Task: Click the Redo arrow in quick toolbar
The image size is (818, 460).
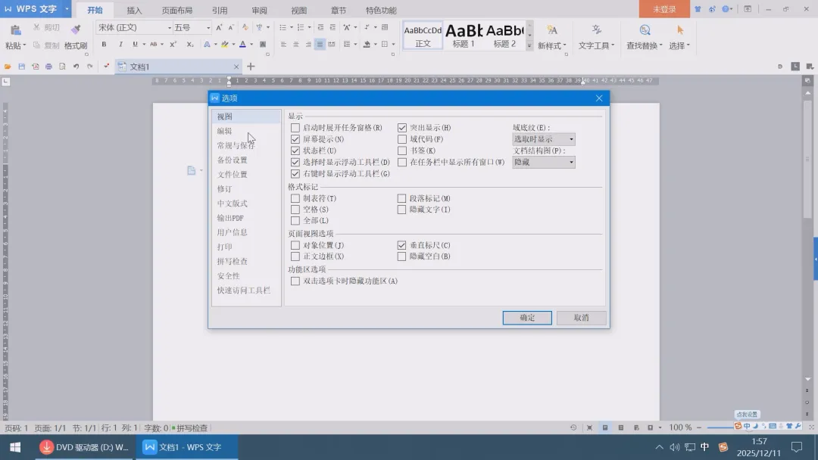Action: point(89,67)
